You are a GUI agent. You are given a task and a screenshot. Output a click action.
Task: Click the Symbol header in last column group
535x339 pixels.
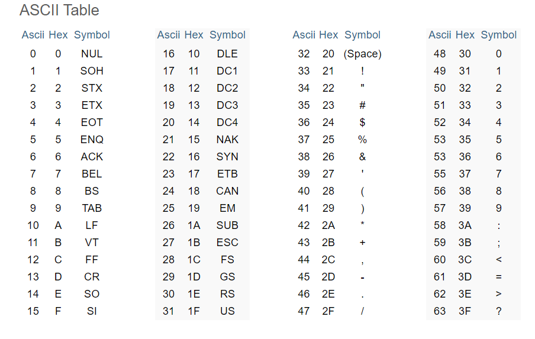[498, 35]
